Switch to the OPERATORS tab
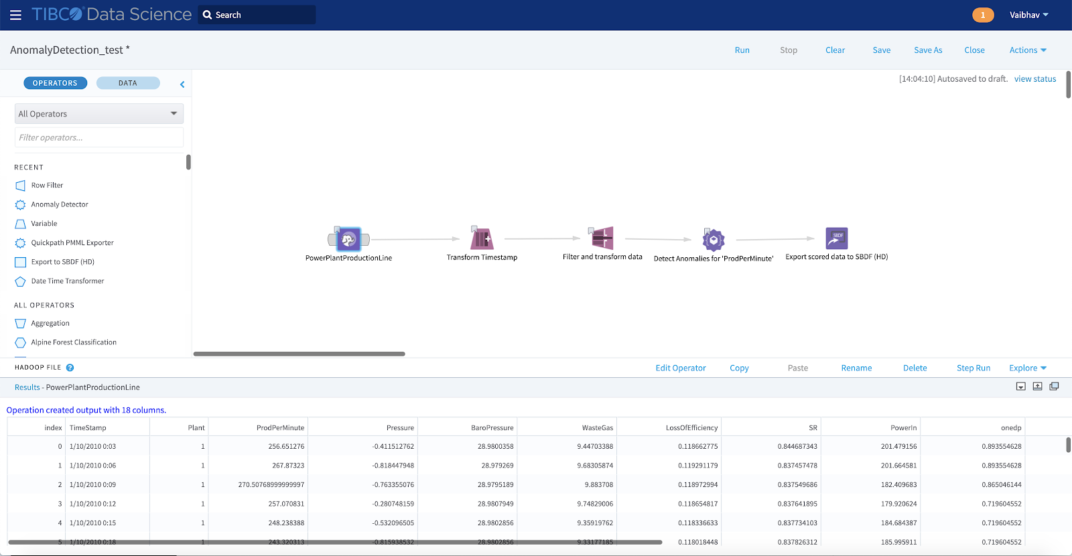 (x=56, y=83)
